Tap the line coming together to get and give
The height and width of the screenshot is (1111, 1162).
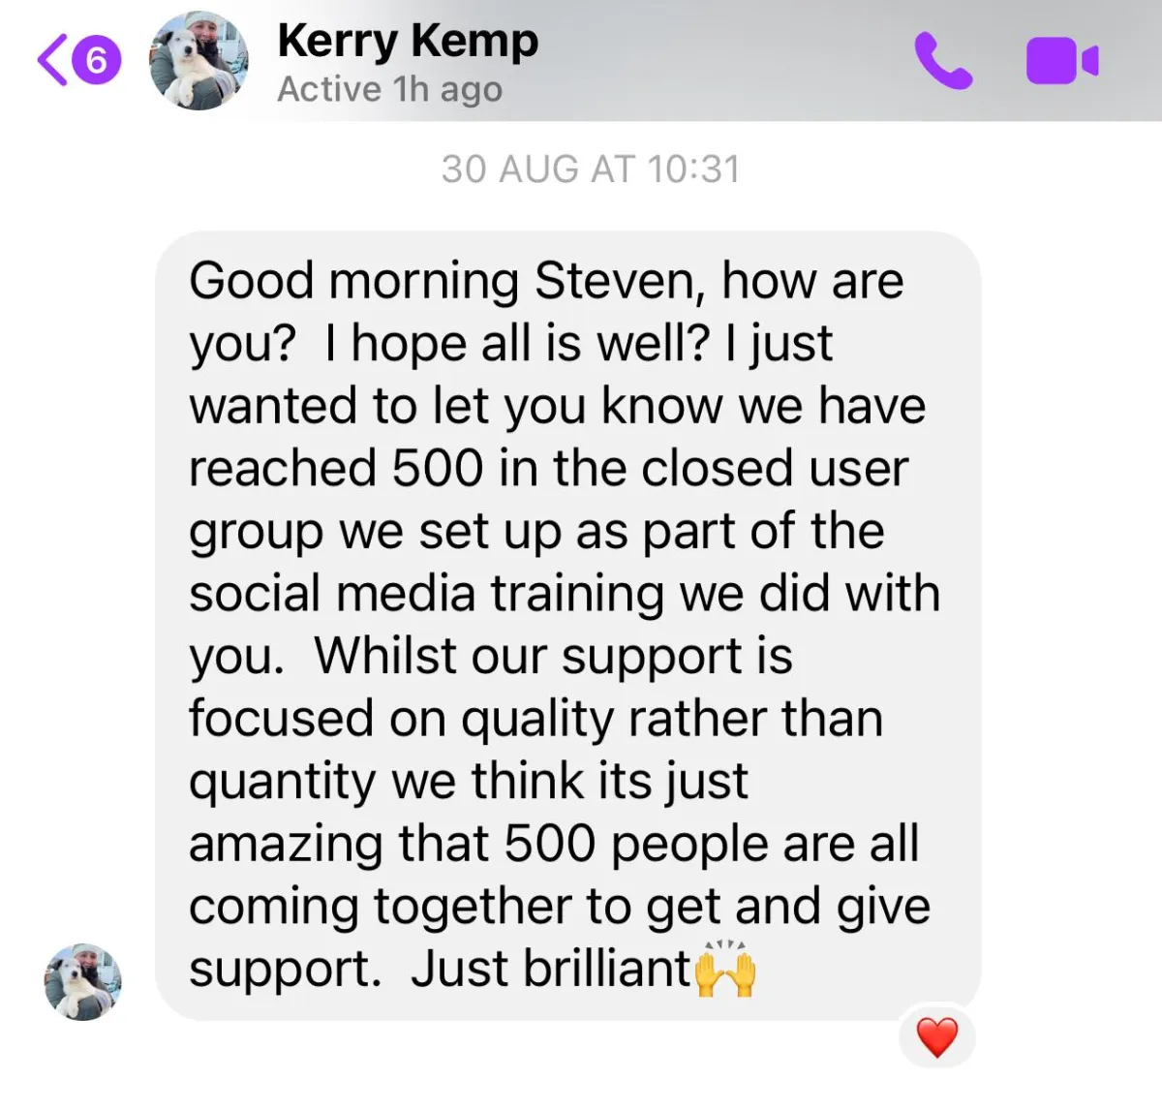tap(560, 907)
